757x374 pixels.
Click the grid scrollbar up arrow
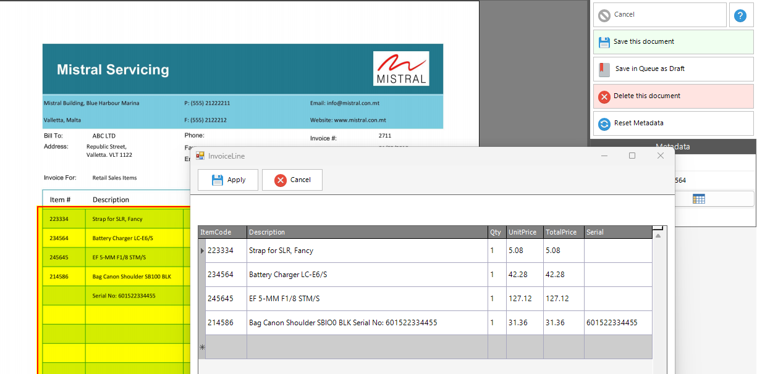(x=658, y=236)
